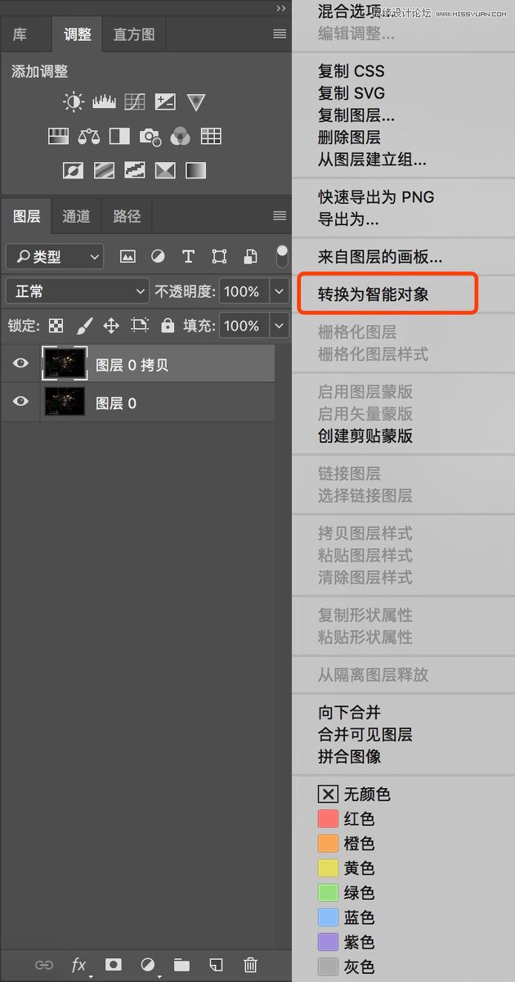
Task: Choose 转换为智能对象 from context menu
Action: [374, 294]
